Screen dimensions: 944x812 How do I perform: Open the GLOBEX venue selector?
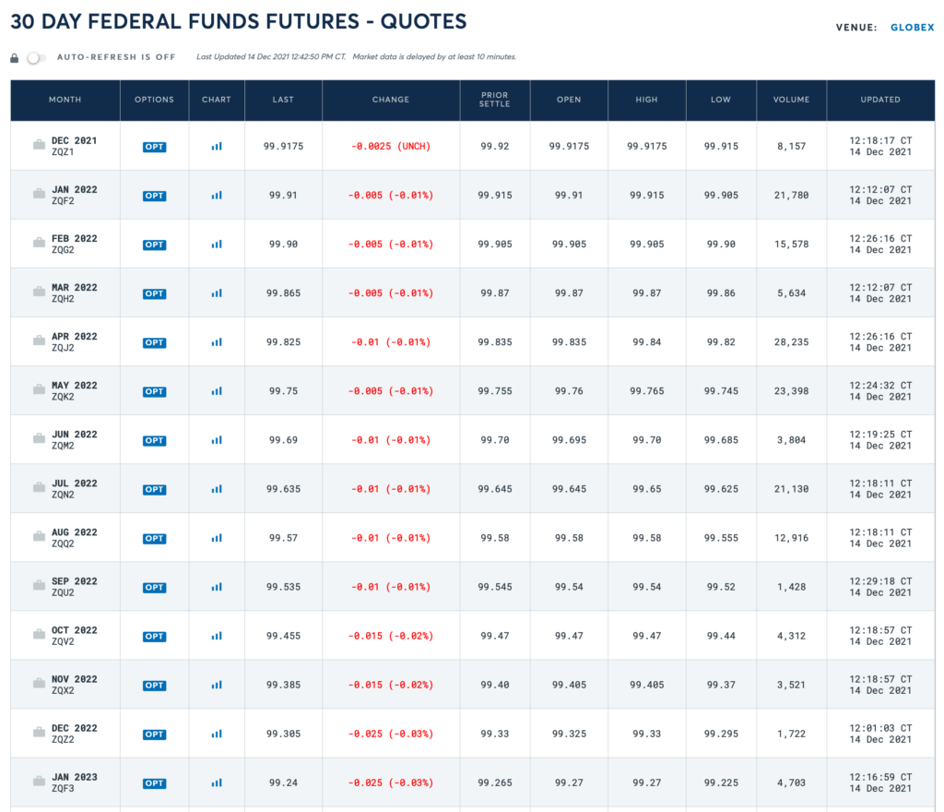912,28
